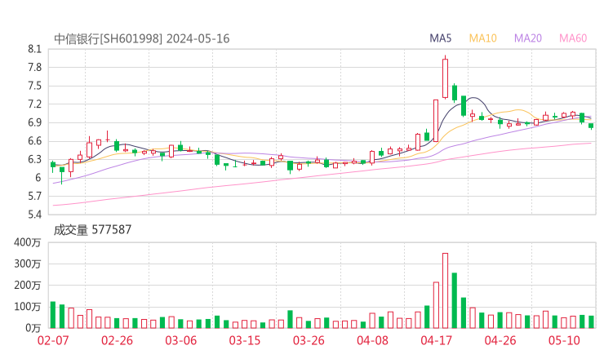Click the 6.6 price axis label

(34, 141)
